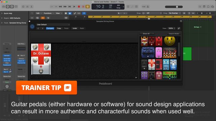Click the red Record button

(79, 7)
